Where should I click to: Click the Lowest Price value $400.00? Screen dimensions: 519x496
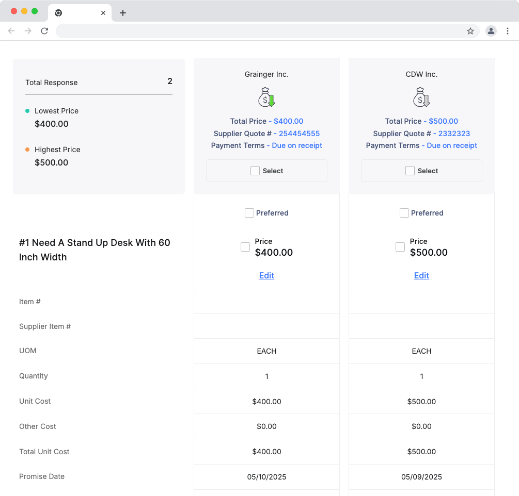point(52,124)
